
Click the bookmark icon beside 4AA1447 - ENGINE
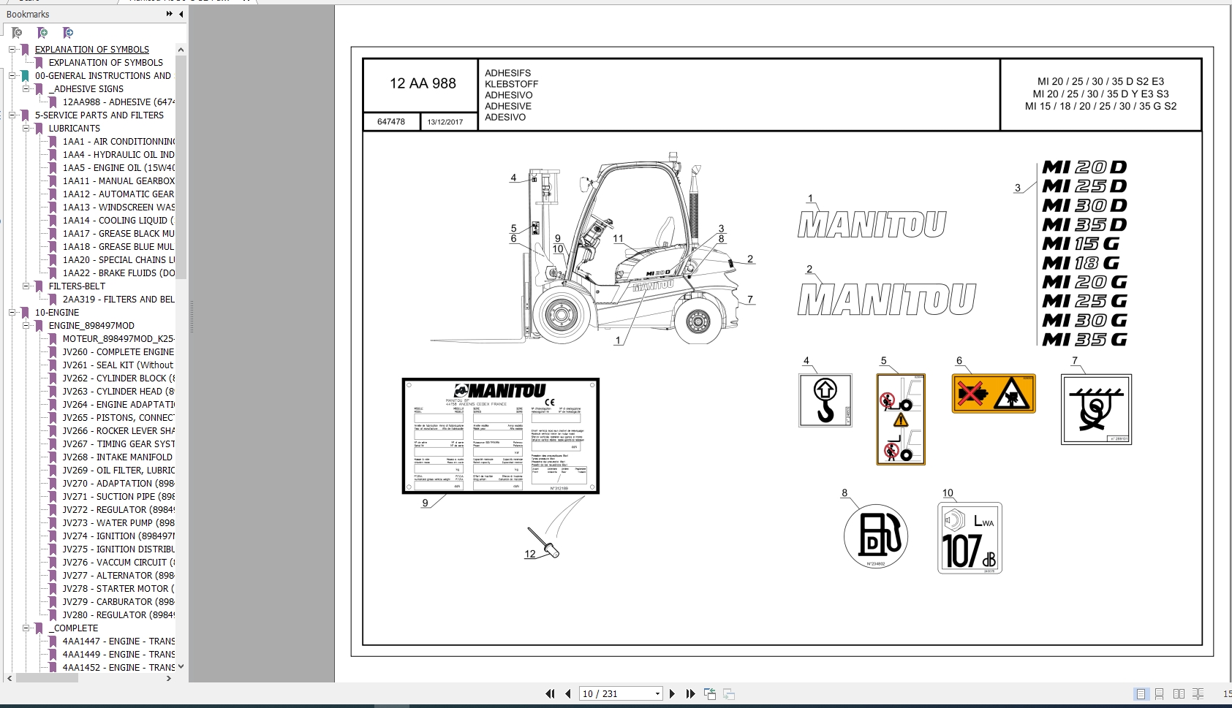[53, 642]
